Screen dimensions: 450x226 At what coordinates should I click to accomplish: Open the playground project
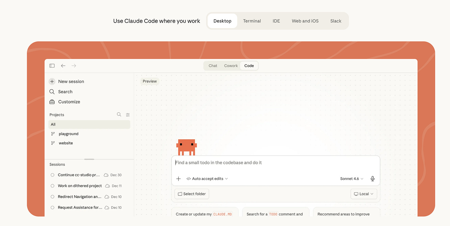coord(69,134)
